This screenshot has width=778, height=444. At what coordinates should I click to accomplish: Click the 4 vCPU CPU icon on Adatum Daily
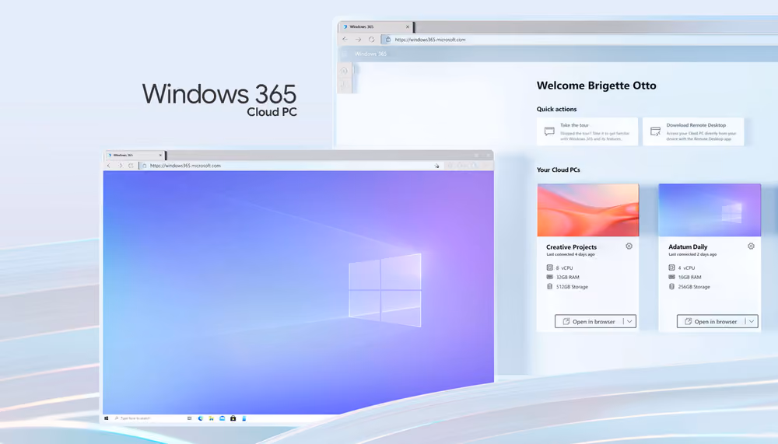[x=671, y=267]
